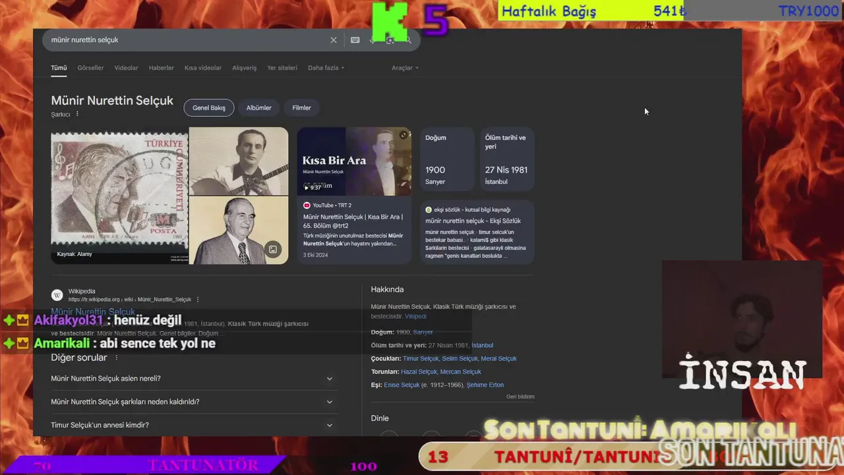Click expand icon on video thumbnail corner
844x475 pixels.
coord(404,135)
